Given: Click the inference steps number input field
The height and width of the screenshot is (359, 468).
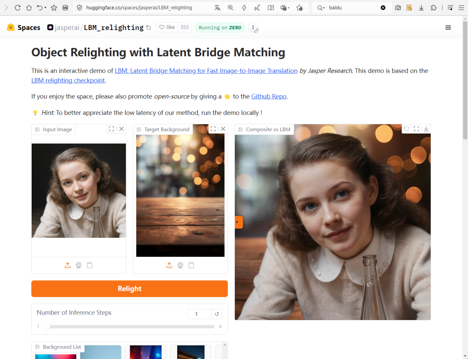Looking at the screenshot, I should 199,314.
